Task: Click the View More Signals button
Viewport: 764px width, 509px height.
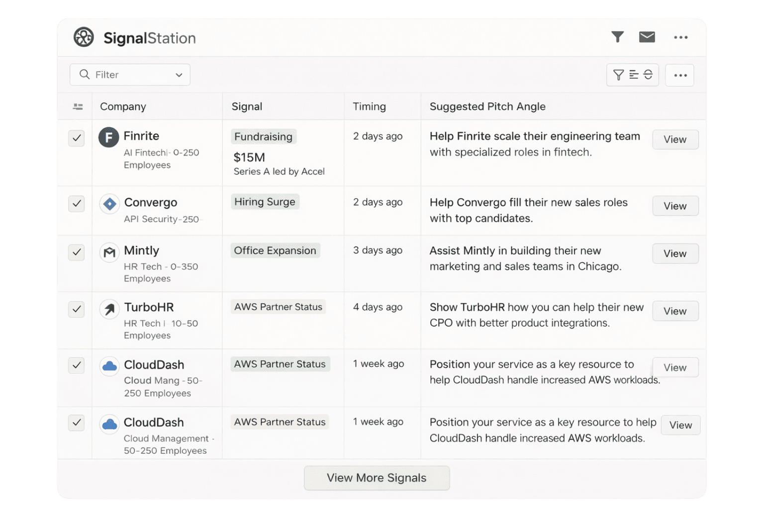Action: (377, 478)
